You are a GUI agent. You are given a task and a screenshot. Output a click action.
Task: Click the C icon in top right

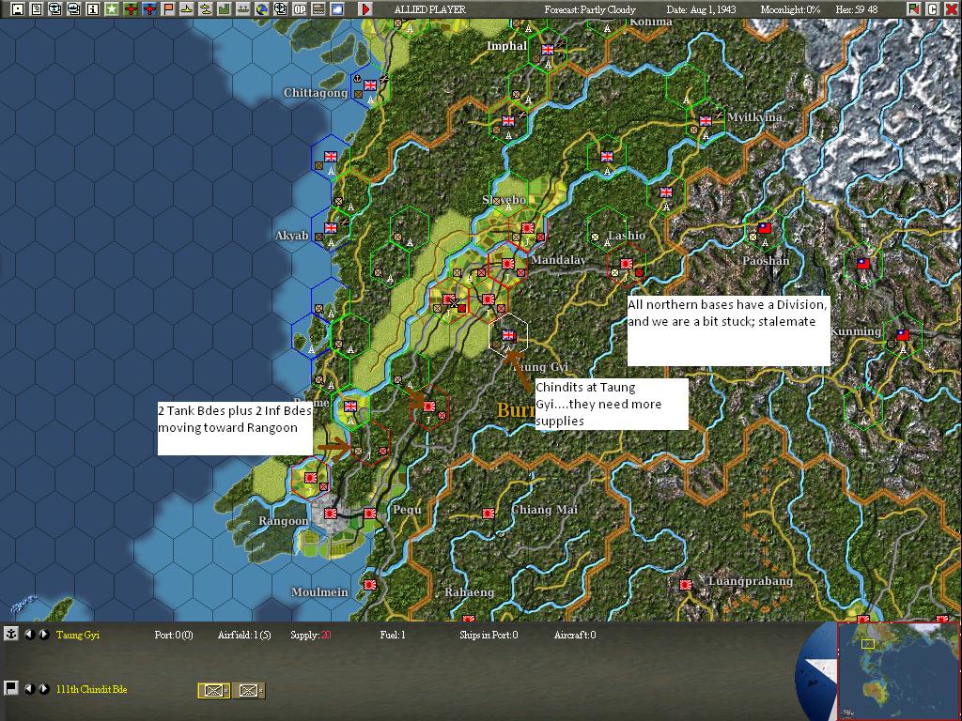933,8
